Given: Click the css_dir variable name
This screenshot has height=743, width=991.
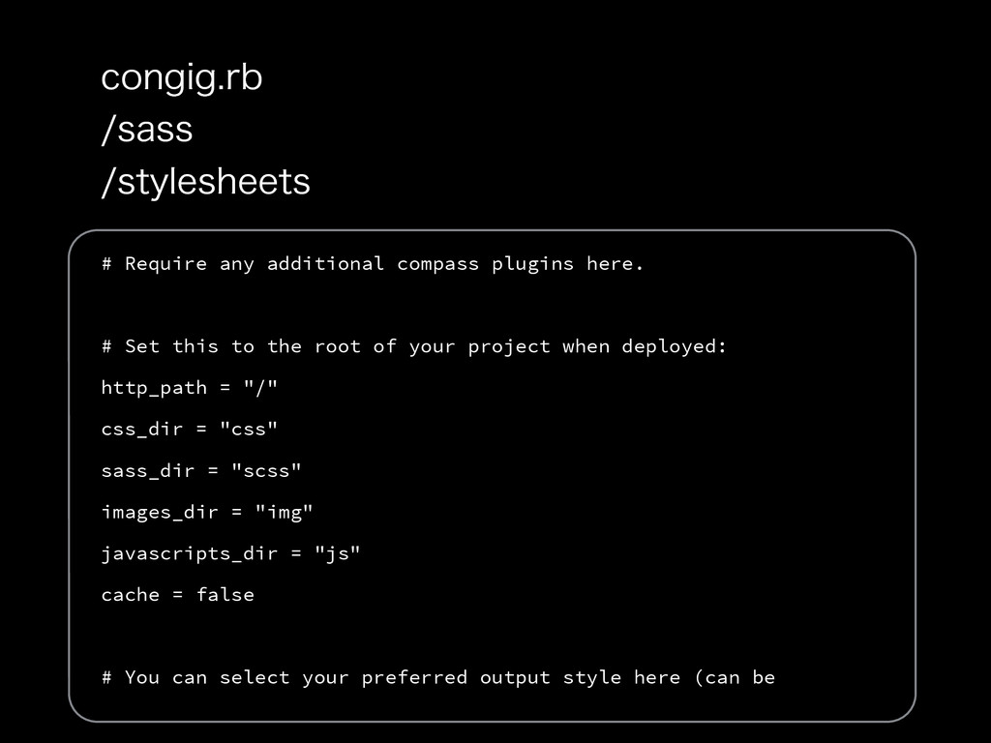Looking at the screenshot, I should [x=142, y=429].
